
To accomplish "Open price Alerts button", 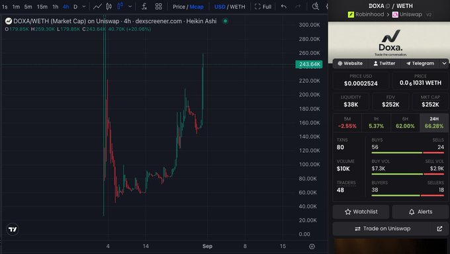I will (420, 212).
